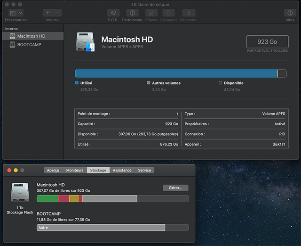
Task: Add a volume with the plus button
Action: [48, 13]
